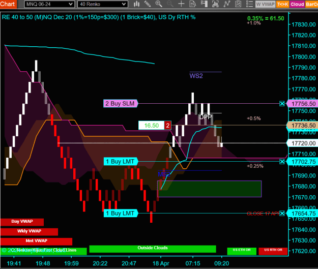Screen dimensions: 318x269
Task: Select the 2 Buy SLM order label
Action: point(121,104)
